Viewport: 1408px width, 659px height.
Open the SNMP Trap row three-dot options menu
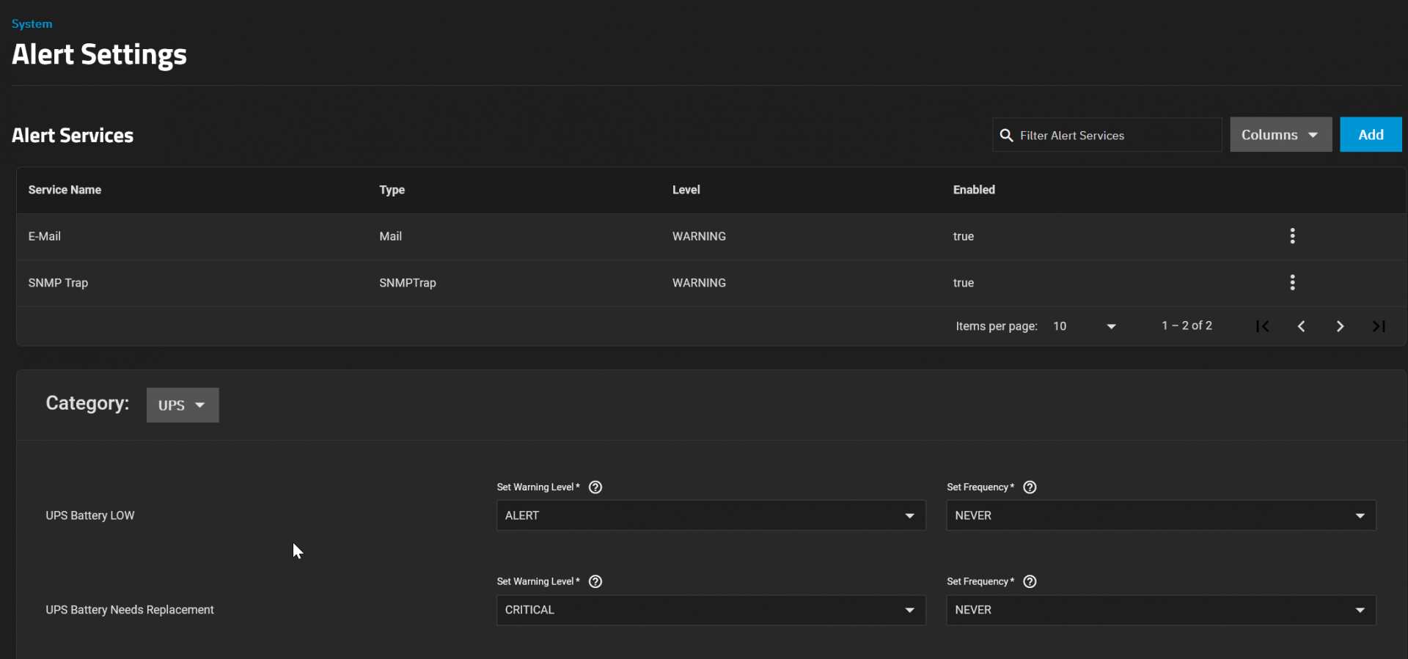[1292, 283]
